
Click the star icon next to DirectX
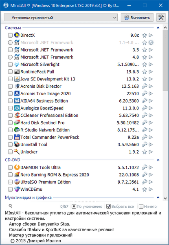pos(145,35)
